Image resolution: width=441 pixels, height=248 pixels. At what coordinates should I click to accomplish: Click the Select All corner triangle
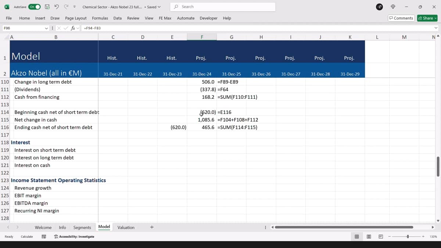click(x=7, y=37)
